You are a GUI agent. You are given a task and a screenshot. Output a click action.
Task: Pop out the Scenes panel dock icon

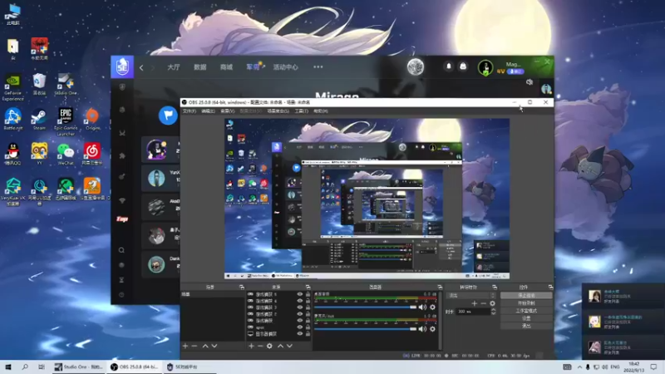click(x=242, y=287)
